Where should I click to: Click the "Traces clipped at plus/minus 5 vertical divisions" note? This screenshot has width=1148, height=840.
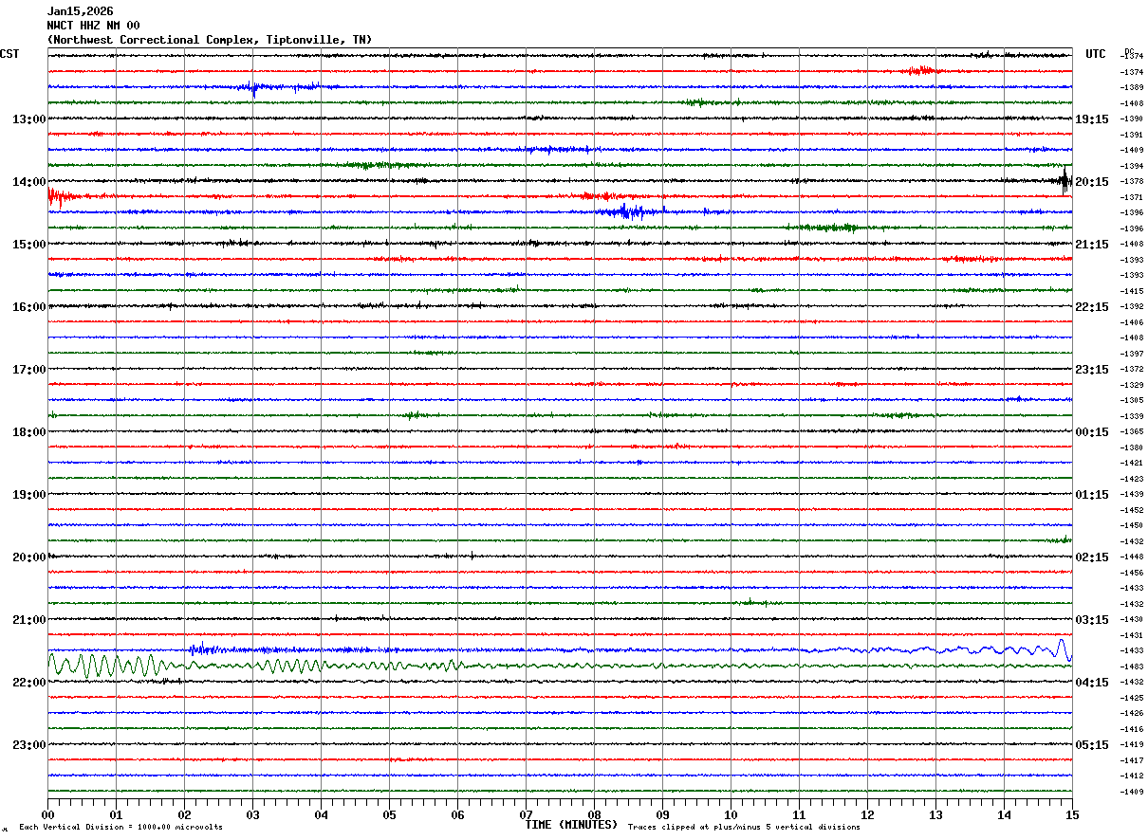[744, 827]
